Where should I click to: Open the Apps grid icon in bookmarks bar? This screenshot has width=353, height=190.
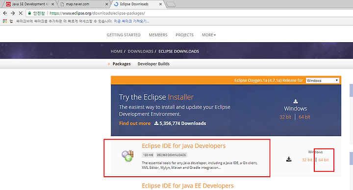pyautogui.click(x=5, y=21)
